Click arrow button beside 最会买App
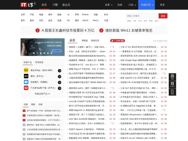 (x=60, y=70)
